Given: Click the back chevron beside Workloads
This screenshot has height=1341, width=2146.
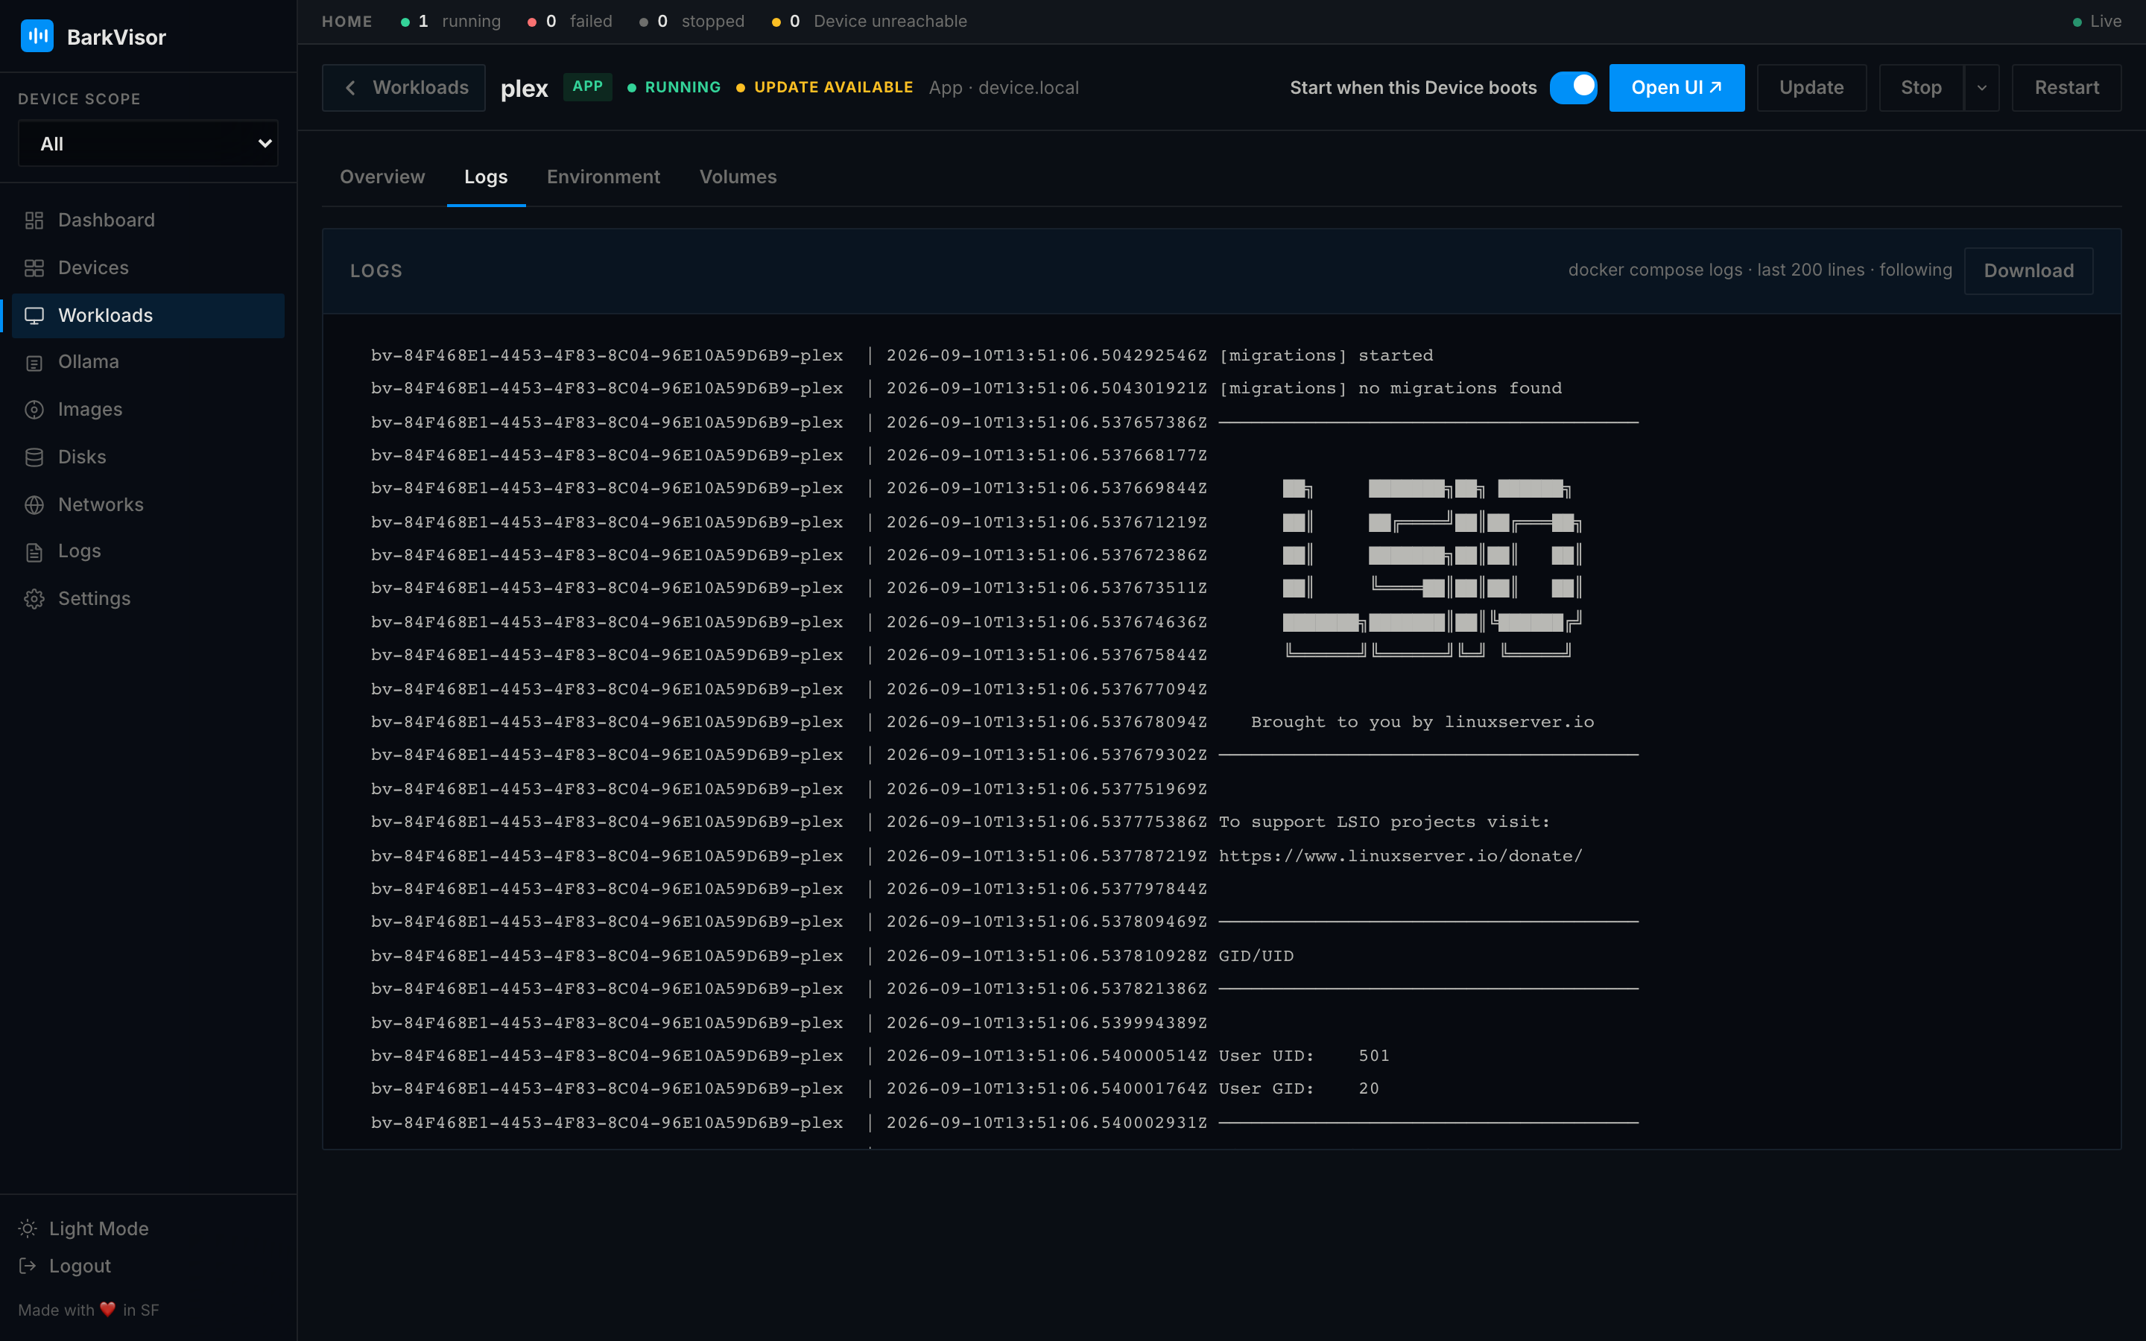Looking at the screenshot, I should point(350,88).
